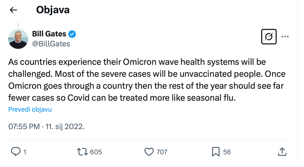Click the @BillGates handle
This screenshot has width=304, height=167.
pyautogui.click(x=51, y=44)
